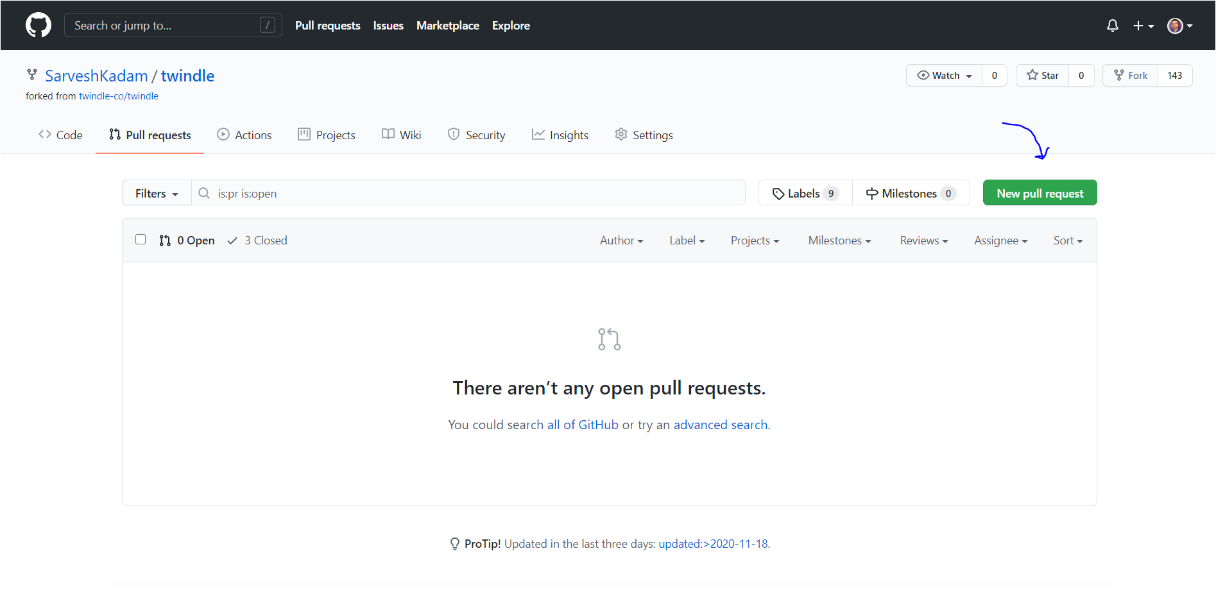
Task: Select the Pull requests repository tab
Action: [x=150, y=135]
